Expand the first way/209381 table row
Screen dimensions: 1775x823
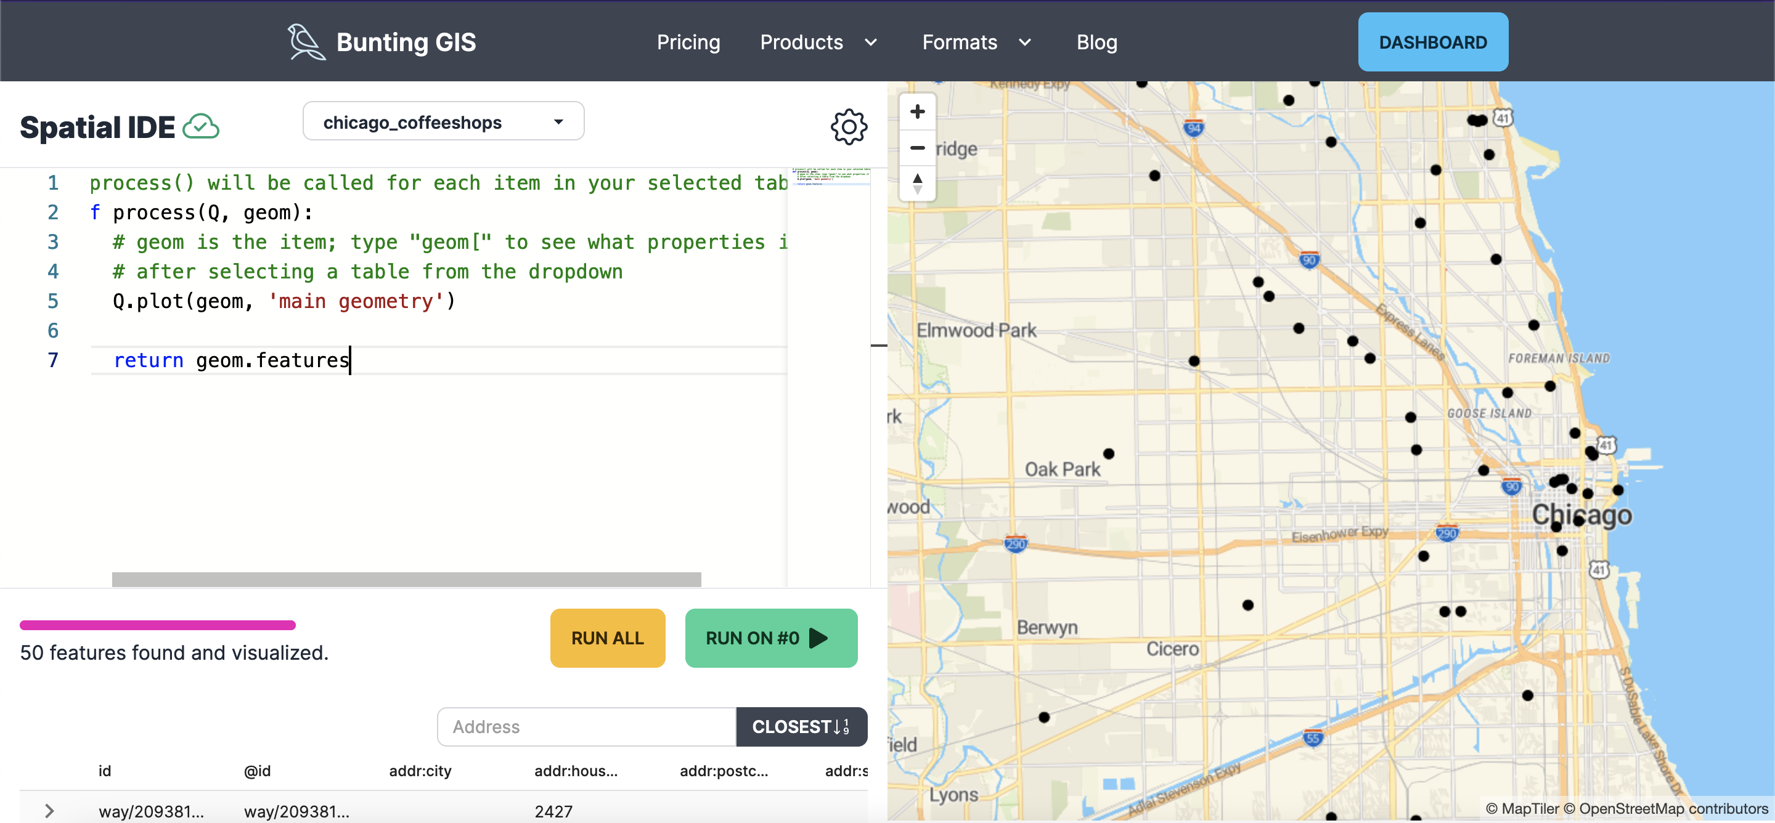(x=49, y=811)
